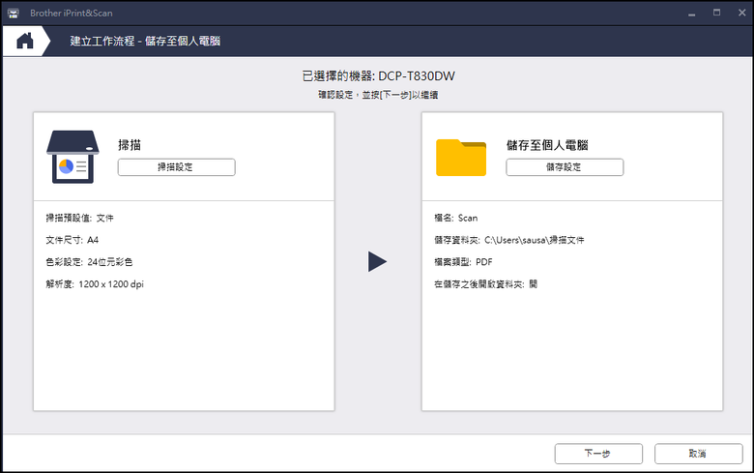Click the scanner illustration icon

click(72, 157)
